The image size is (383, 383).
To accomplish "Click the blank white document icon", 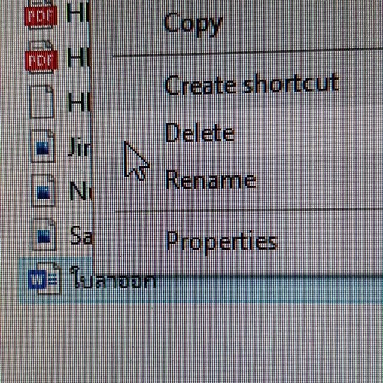I will [x=42, y=102].
